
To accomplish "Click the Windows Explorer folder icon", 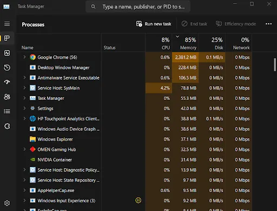I will [x=32, y=139].
